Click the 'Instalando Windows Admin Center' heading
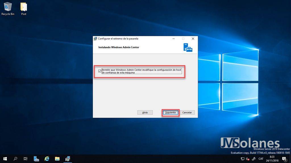 [119, 47]
